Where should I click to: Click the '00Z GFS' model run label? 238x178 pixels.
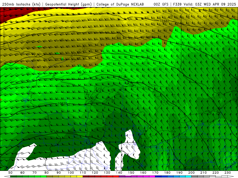pyautogui.click(x=161, y=4)
